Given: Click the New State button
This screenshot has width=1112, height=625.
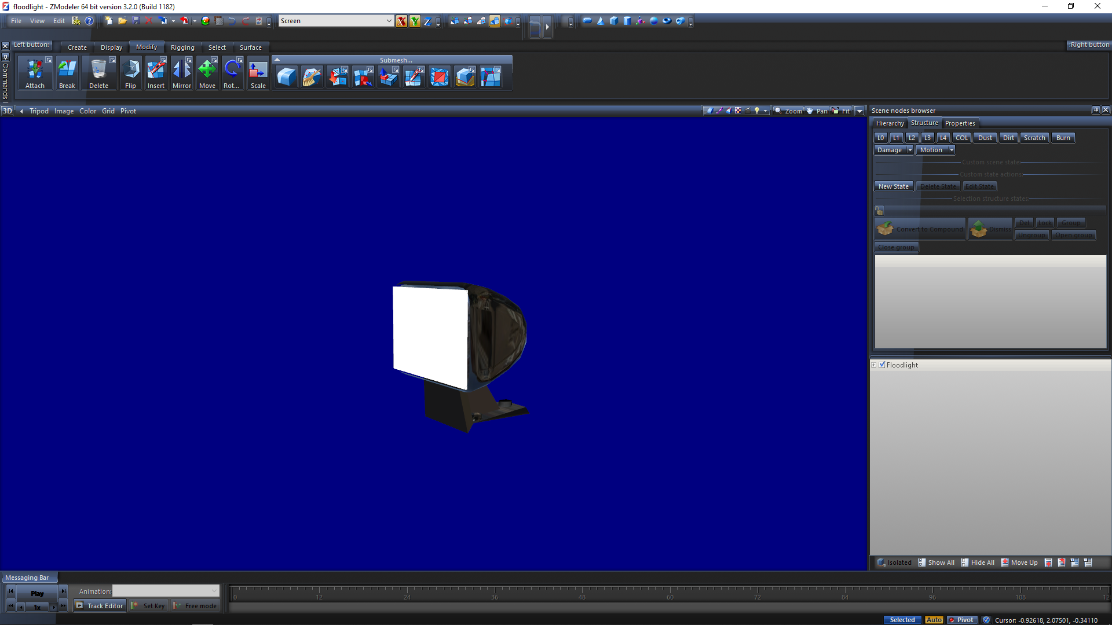Looking at the screenshot, I should [x=893, y=186].
